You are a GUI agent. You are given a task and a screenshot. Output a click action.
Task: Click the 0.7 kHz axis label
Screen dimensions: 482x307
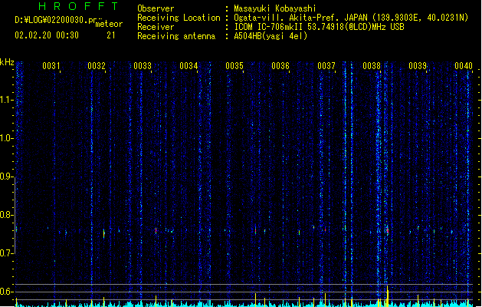[6, 253]
